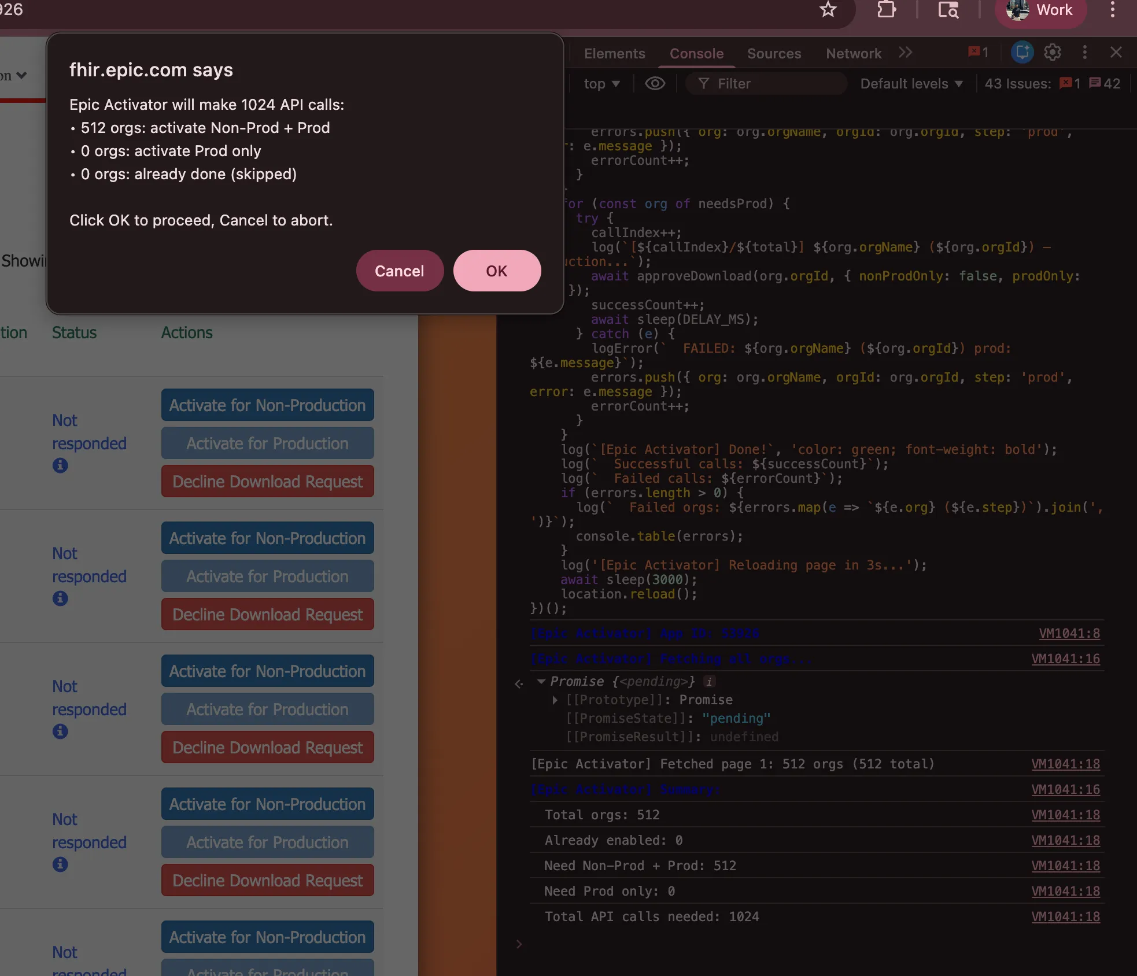Select the 'Need Prod only: 0' log line
The image size is (1137, 976).
click(x=610, y=891)
